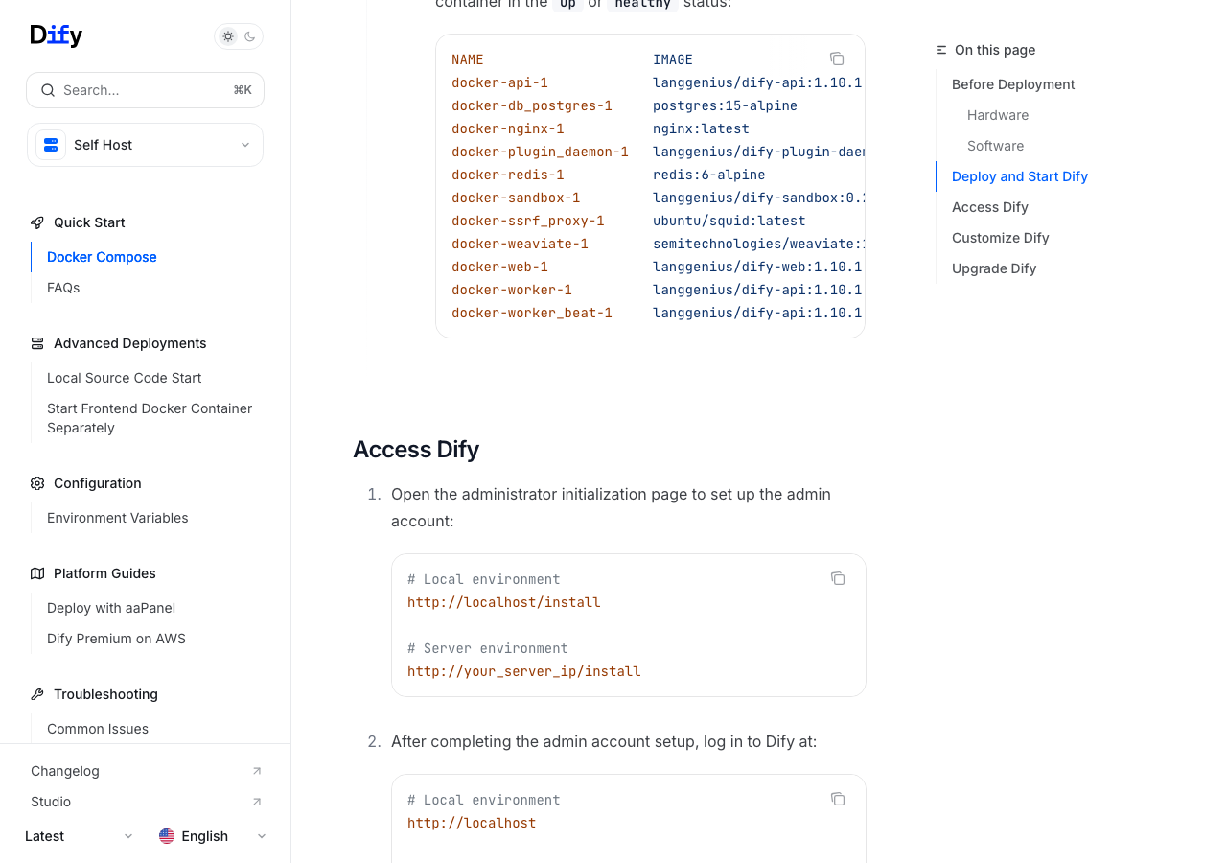The image size is (1227, 863).
Task: Switch to dark mode with moon icon
Action: (250, 36)
